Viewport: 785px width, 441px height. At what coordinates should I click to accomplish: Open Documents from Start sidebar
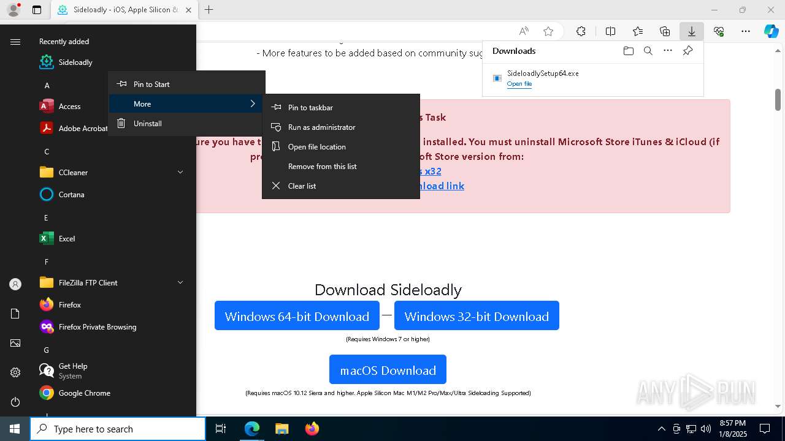pyautogui.click(x=15, y=314)
